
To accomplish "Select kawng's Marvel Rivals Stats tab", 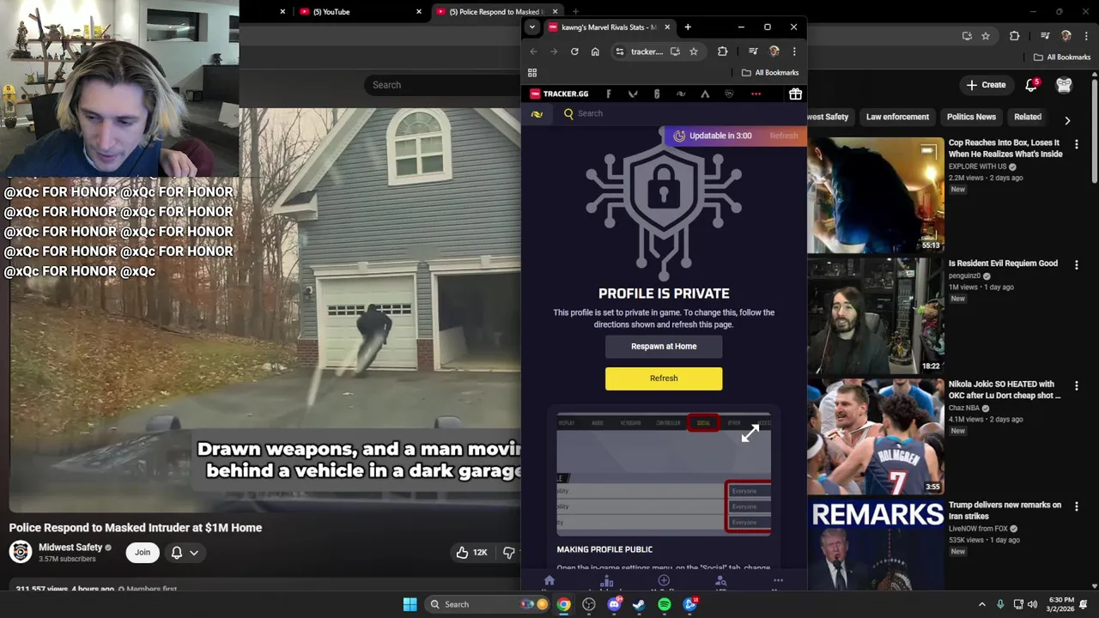I will pyautogui.click(x=609, y=27).
